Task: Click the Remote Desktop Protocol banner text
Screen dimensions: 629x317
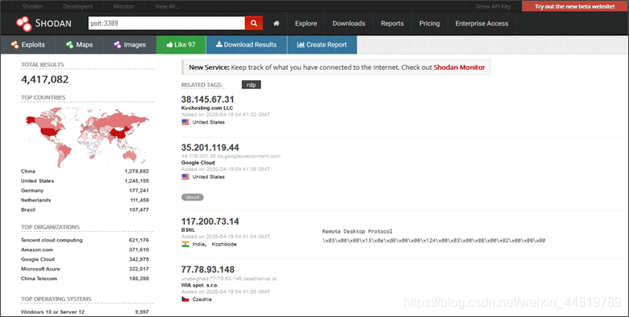Action: coord(357,231)
